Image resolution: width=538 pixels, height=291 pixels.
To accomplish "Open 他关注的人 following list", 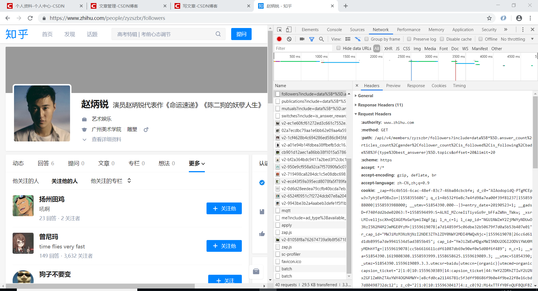I will coord(26,181).
